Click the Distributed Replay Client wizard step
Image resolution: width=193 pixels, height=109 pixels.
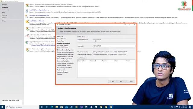click(64, 61)
